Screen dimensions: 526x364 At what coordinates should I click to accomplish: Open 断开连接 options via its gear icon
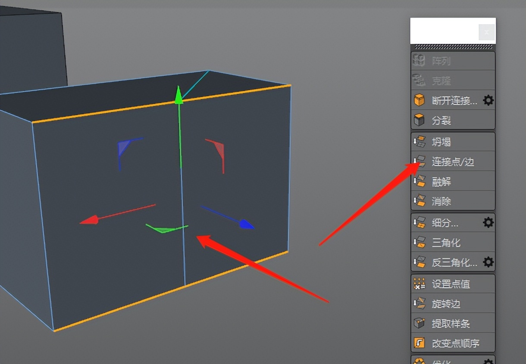pos(488,100)
